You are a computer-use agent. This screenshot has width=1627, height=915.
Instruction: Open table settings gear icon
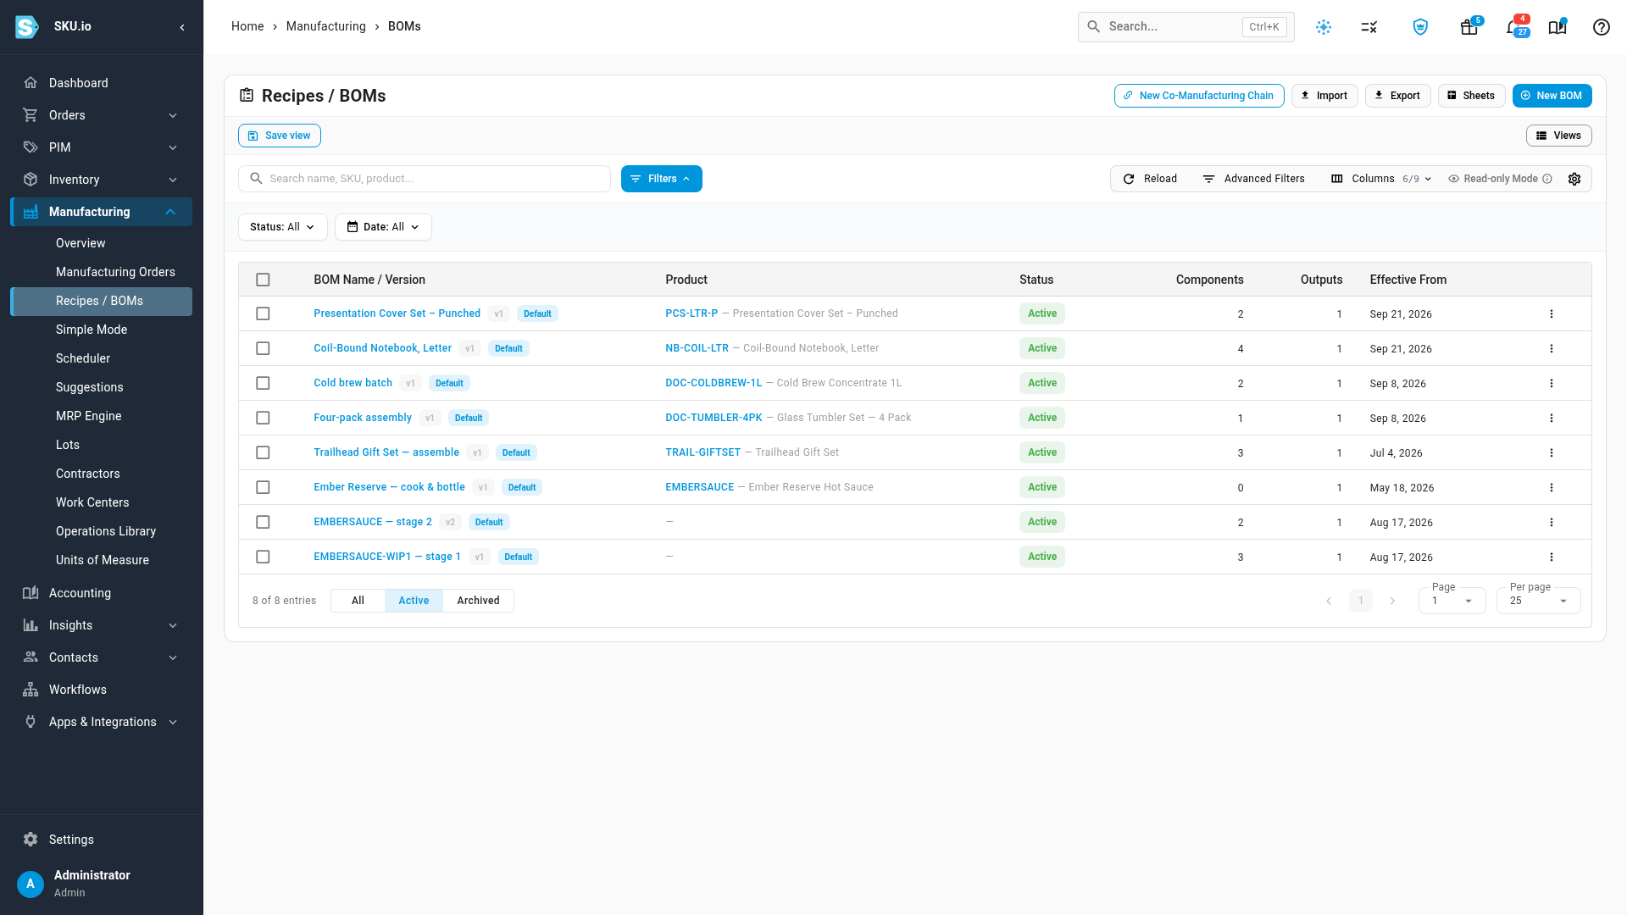[1574, 179]
